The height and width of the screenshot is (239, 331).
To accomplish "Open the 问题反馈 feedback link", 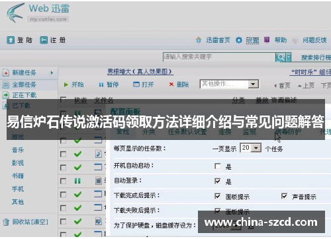I will click(314, 40).
